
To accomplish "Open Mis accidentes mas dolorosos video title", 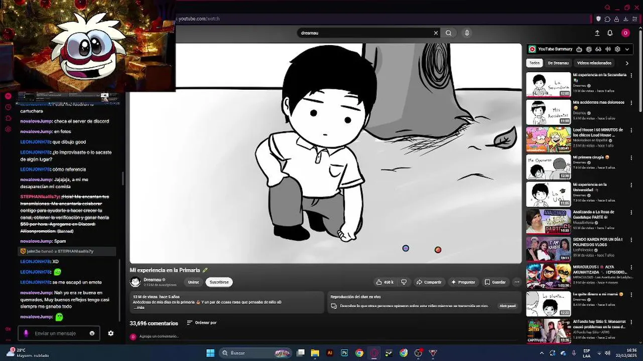I will pyautogui.click(x=599, y=104).
